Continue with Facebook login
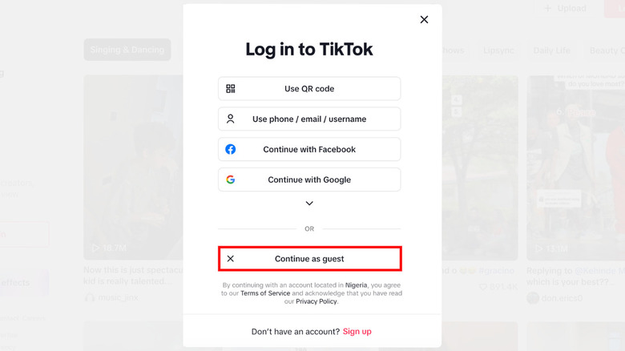The width and height of the screenshot is (625, 351). point(309,149)
